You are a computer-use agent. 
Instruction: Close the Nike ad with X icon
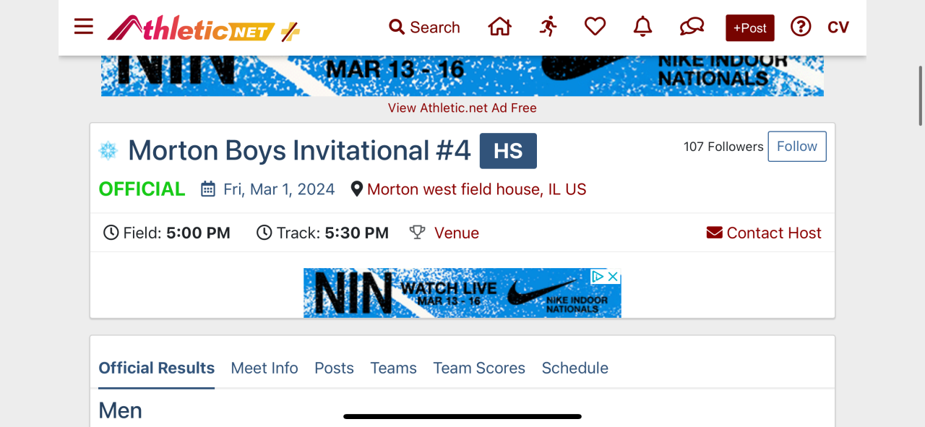click(x=613, y=277)
